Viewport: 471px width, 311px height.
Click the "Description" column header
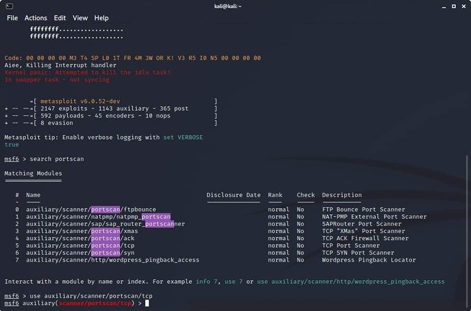pos(342,195)
